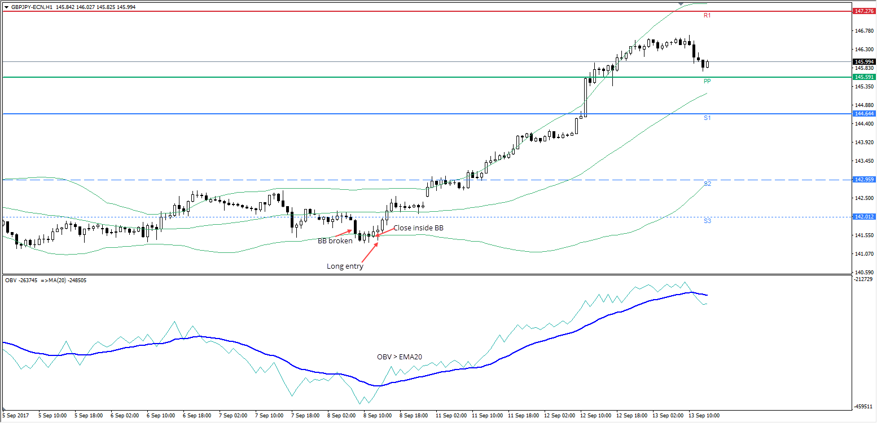Click 145.350 on the price scale
Viewport: 877px width, 423px height.
[x=864, y=87]
